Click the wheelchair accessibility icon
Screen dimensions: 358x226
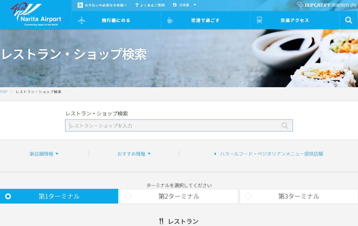80,5
